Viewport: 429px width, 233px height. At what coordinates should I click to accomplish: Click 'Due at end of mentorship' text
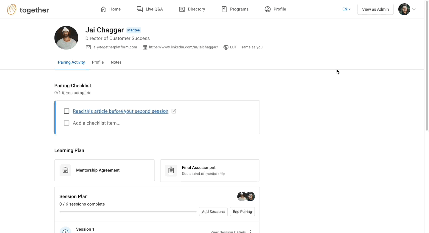[x=203, y=174]
